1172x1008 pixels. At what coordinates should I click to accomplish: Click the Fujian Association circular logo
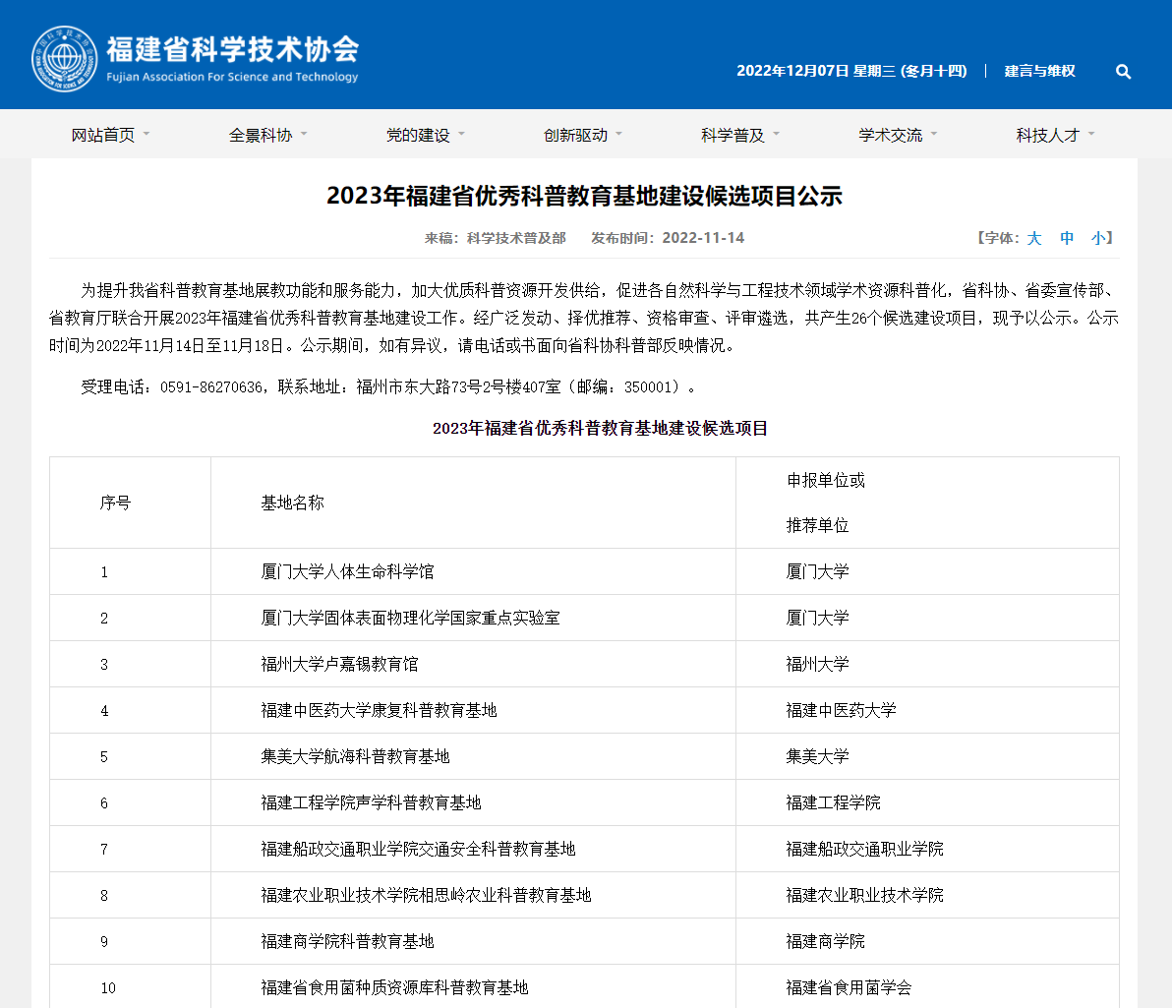[x=65, y=57]
